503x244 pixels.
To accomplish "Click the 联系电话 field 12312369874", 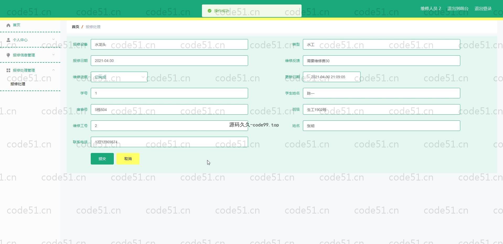I will pos(169,142).
